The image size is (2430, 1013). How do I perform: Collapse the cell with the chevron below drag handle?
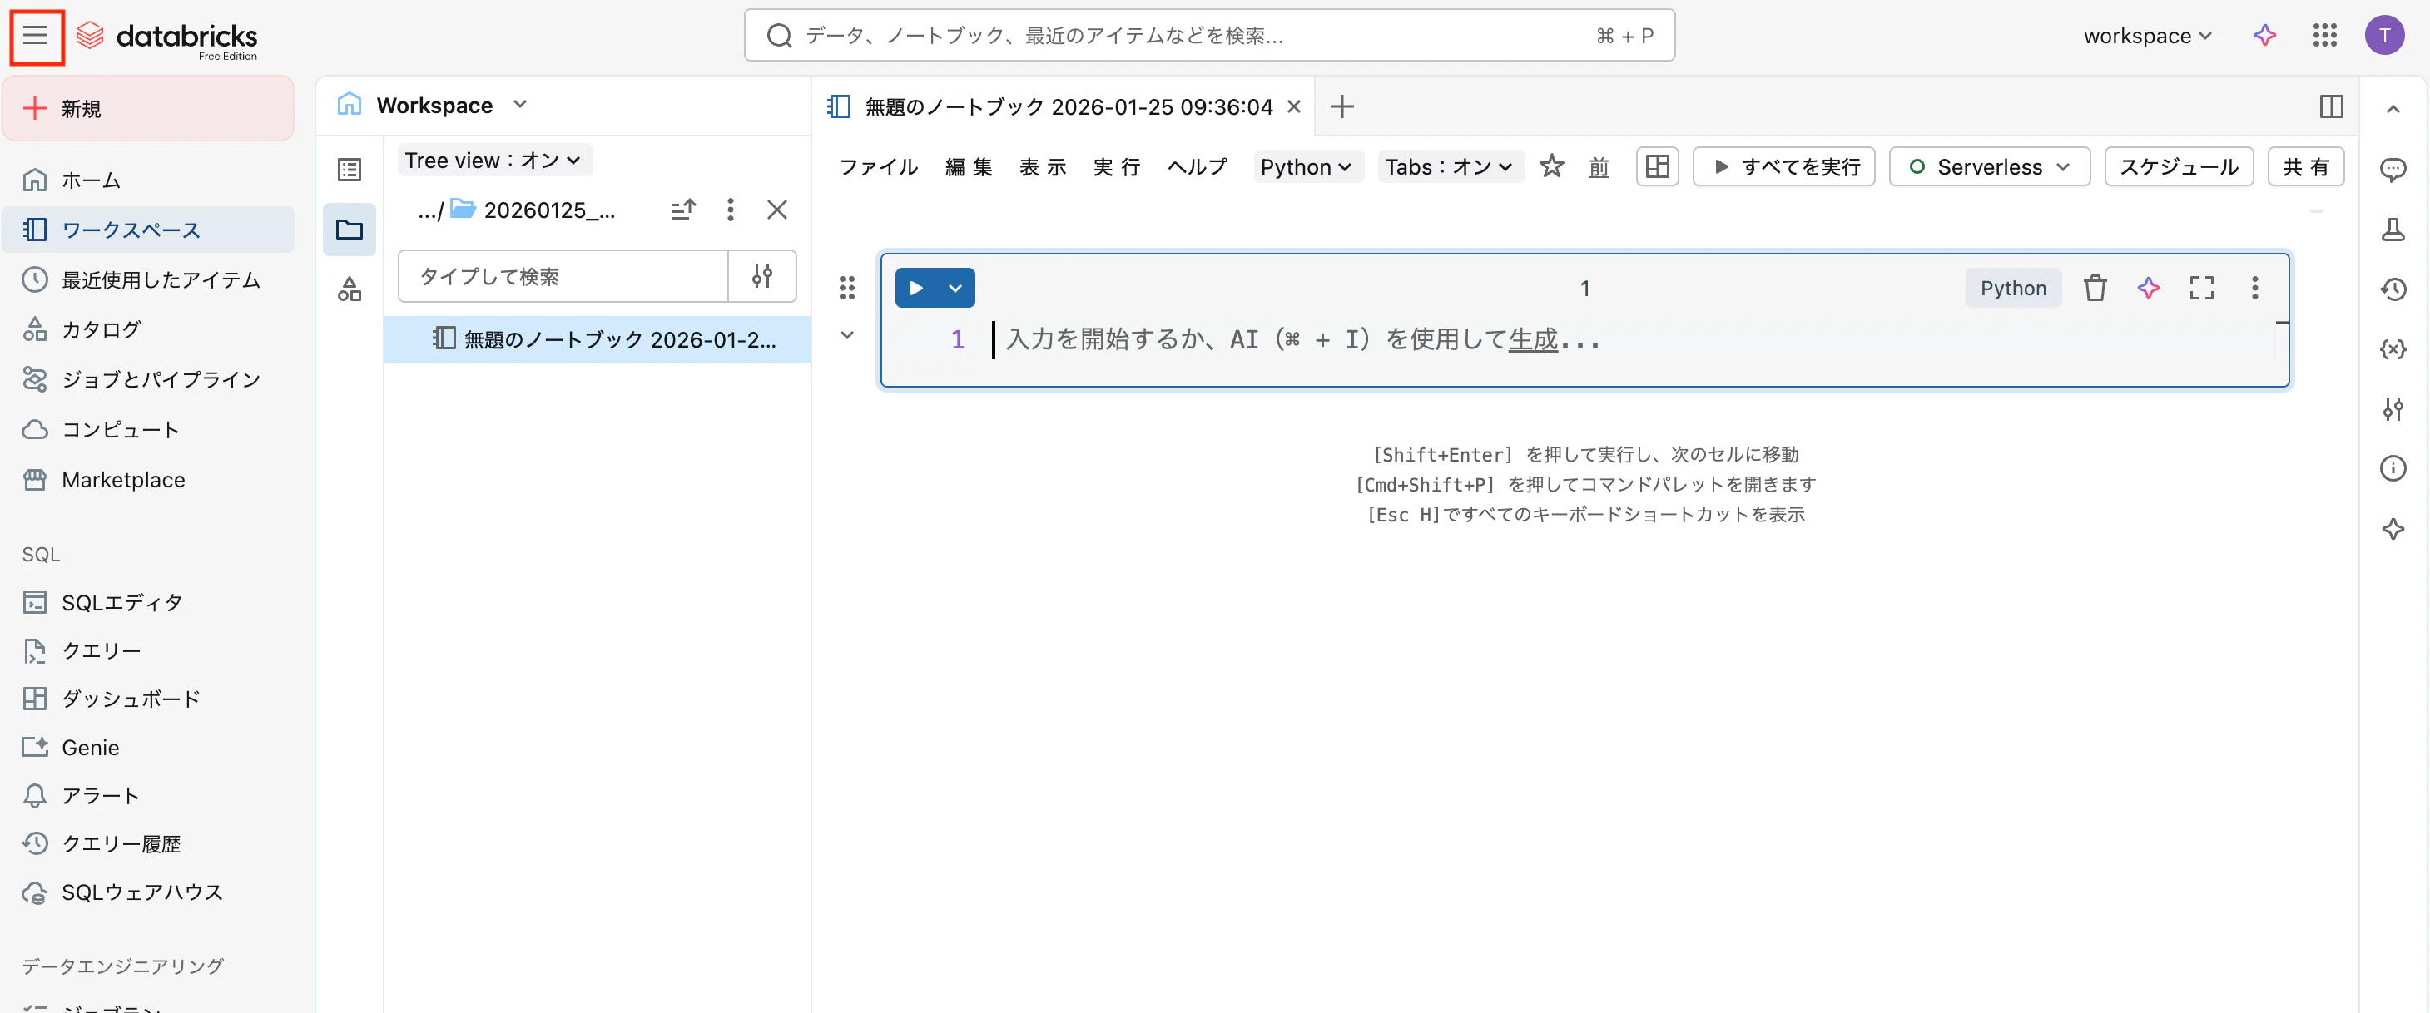846,334
